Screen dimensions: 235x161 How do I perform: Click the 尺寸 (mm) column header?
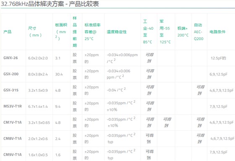click(x=35, y=31)
